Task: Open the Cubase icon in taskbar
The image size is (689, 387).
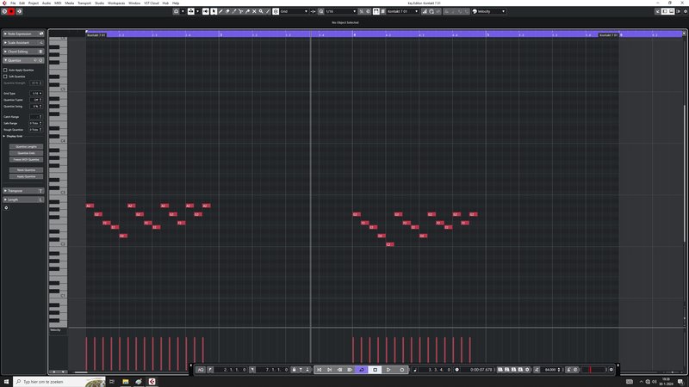Action: (x=152, y=382)
